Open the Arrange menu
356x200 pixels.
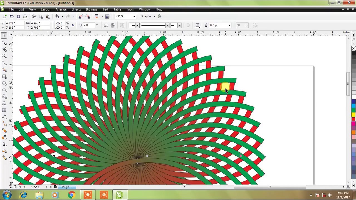pyautogui.click(x=61, y=9)
